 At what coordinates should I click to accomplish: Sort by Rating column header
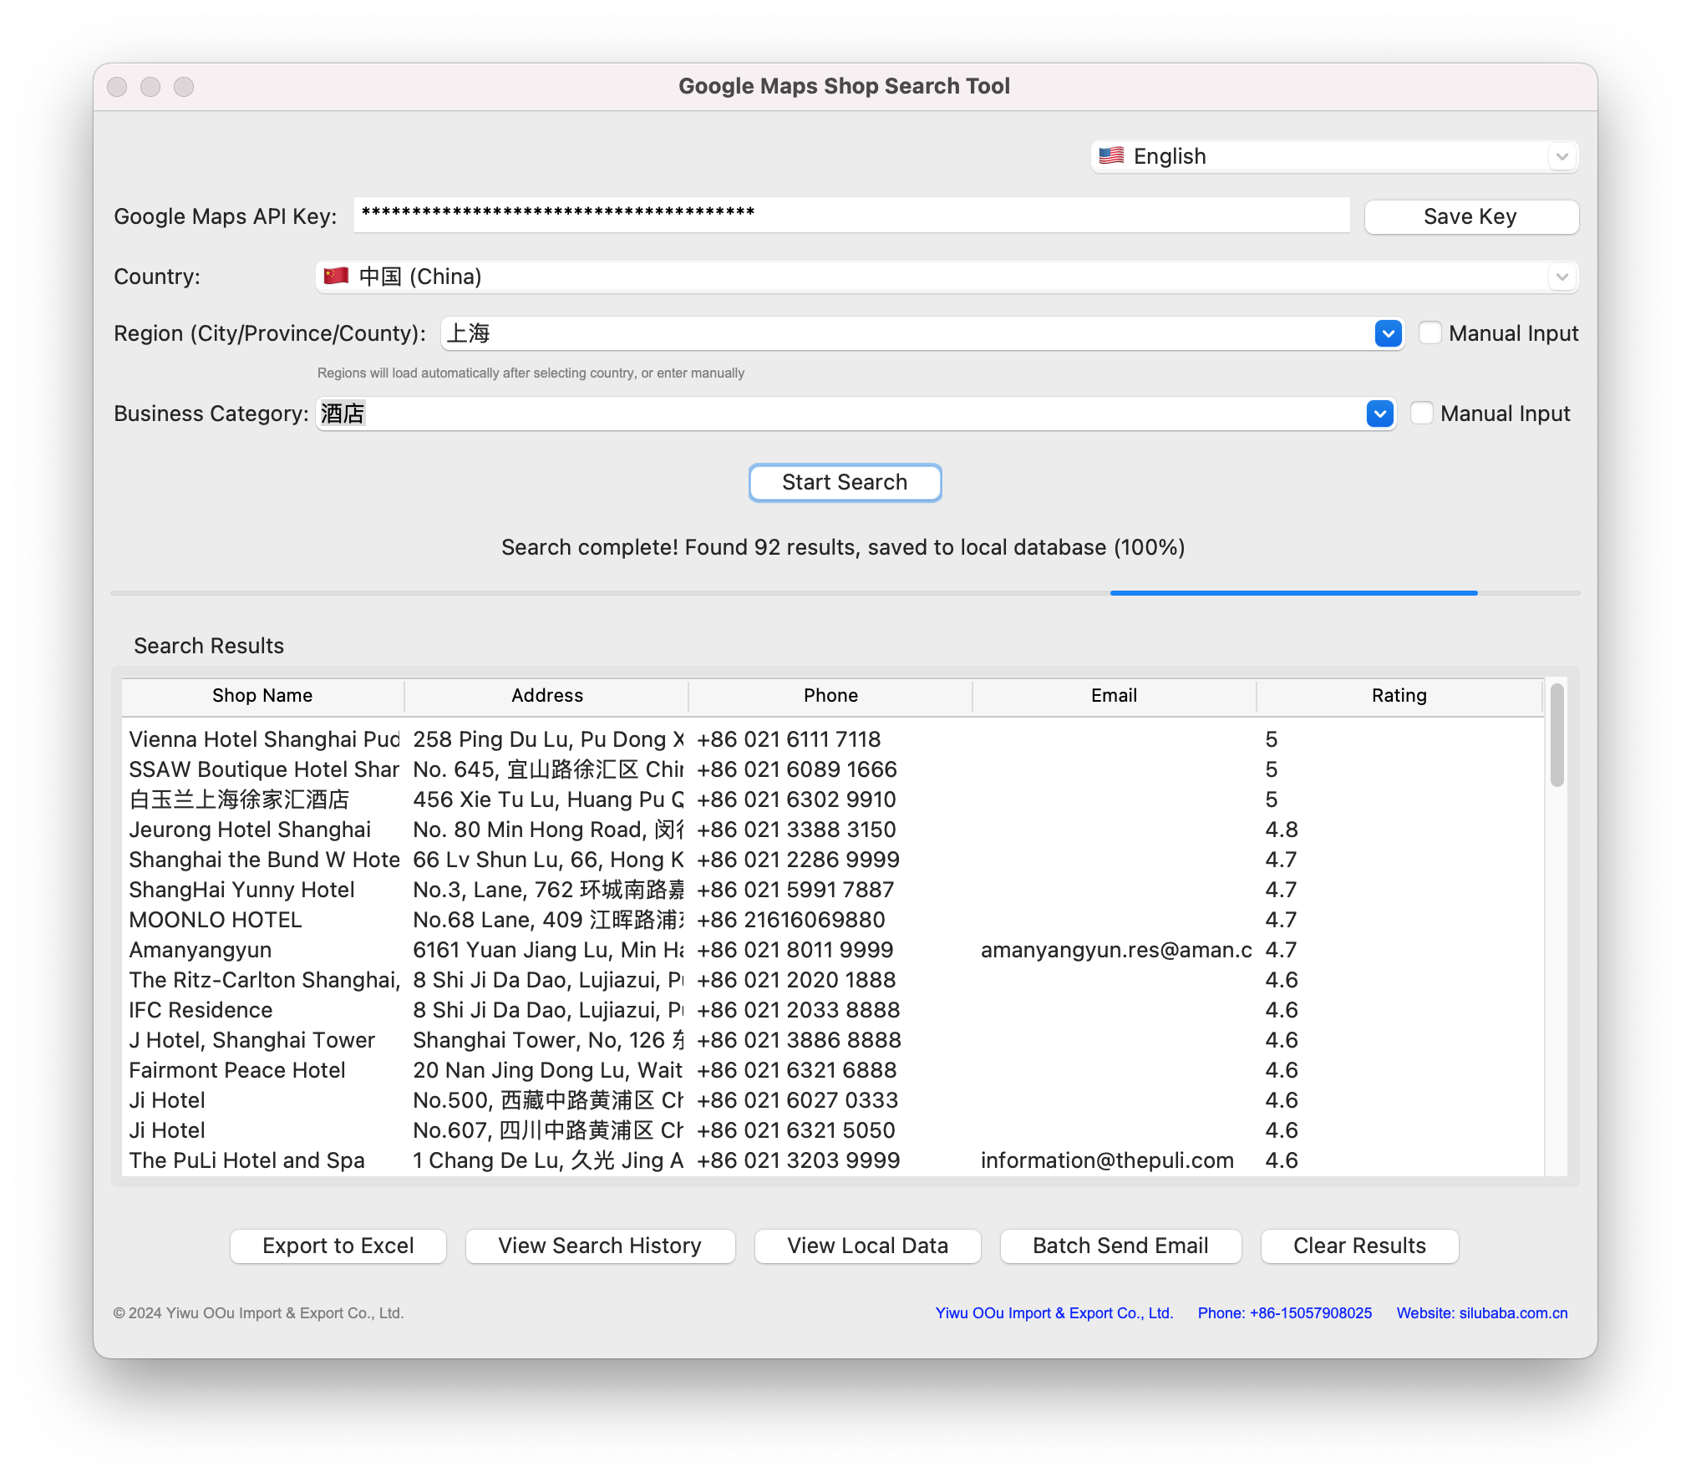(1399, 696)
